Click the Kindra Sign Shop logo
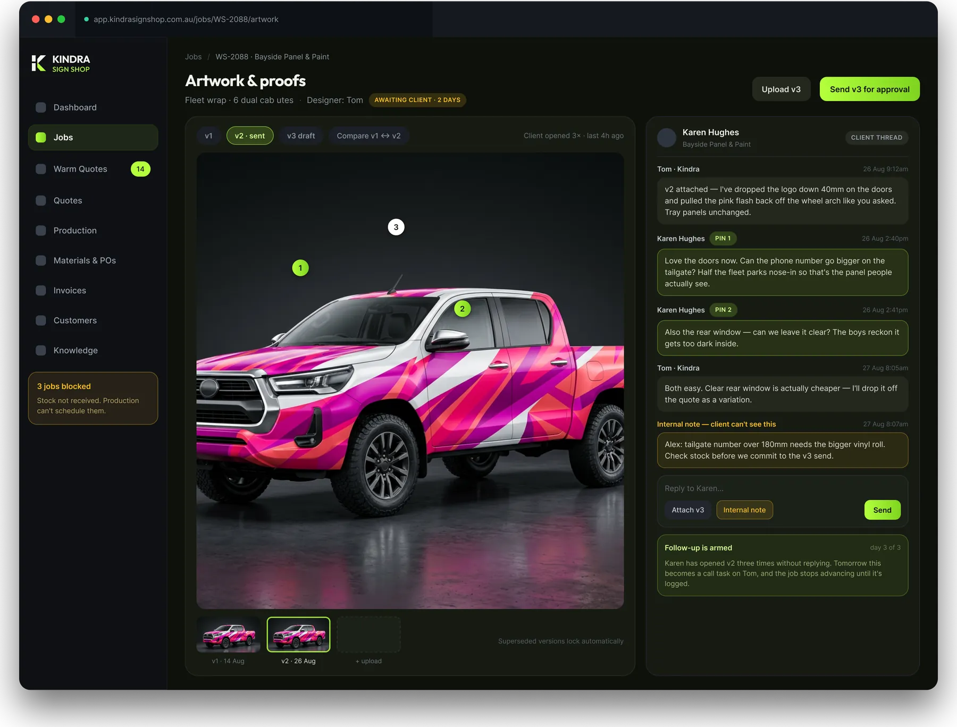 (61, 63)
